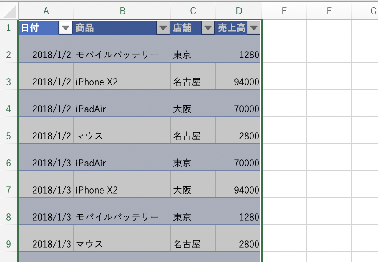Select column A header
The width and height of the screenshot is (378, 262).
46,11
